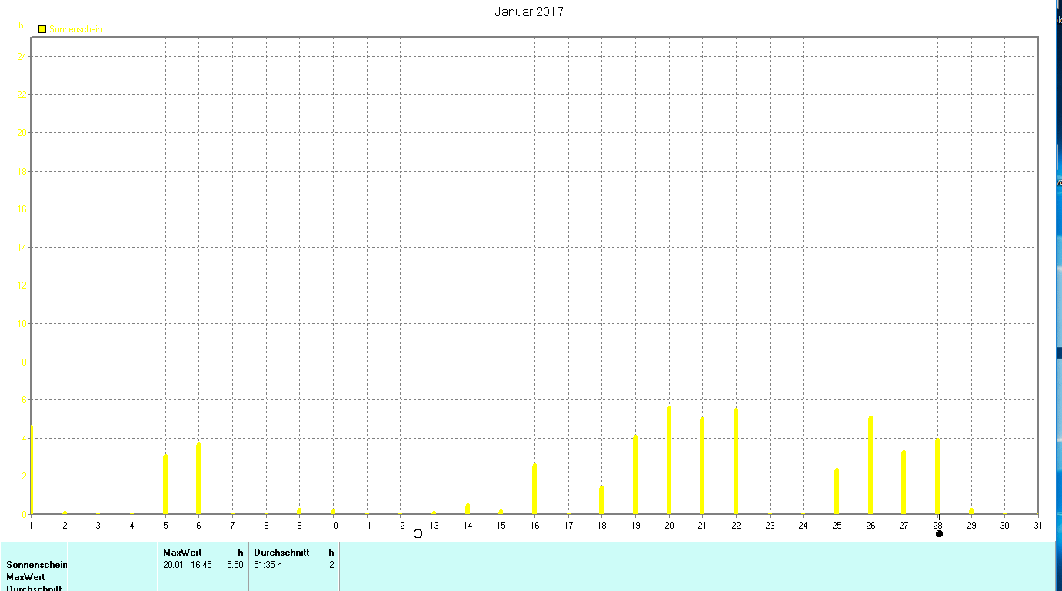Click the 'h' unit header beside MaxWert
Image resolution: width=1062 pixels, height=591 pixels.
(241, 553)
